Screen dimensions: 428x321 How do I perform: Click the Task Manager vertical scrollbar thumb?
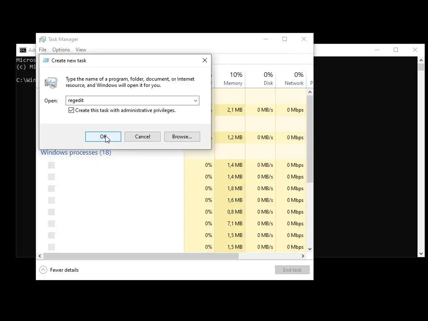point(310,139)
